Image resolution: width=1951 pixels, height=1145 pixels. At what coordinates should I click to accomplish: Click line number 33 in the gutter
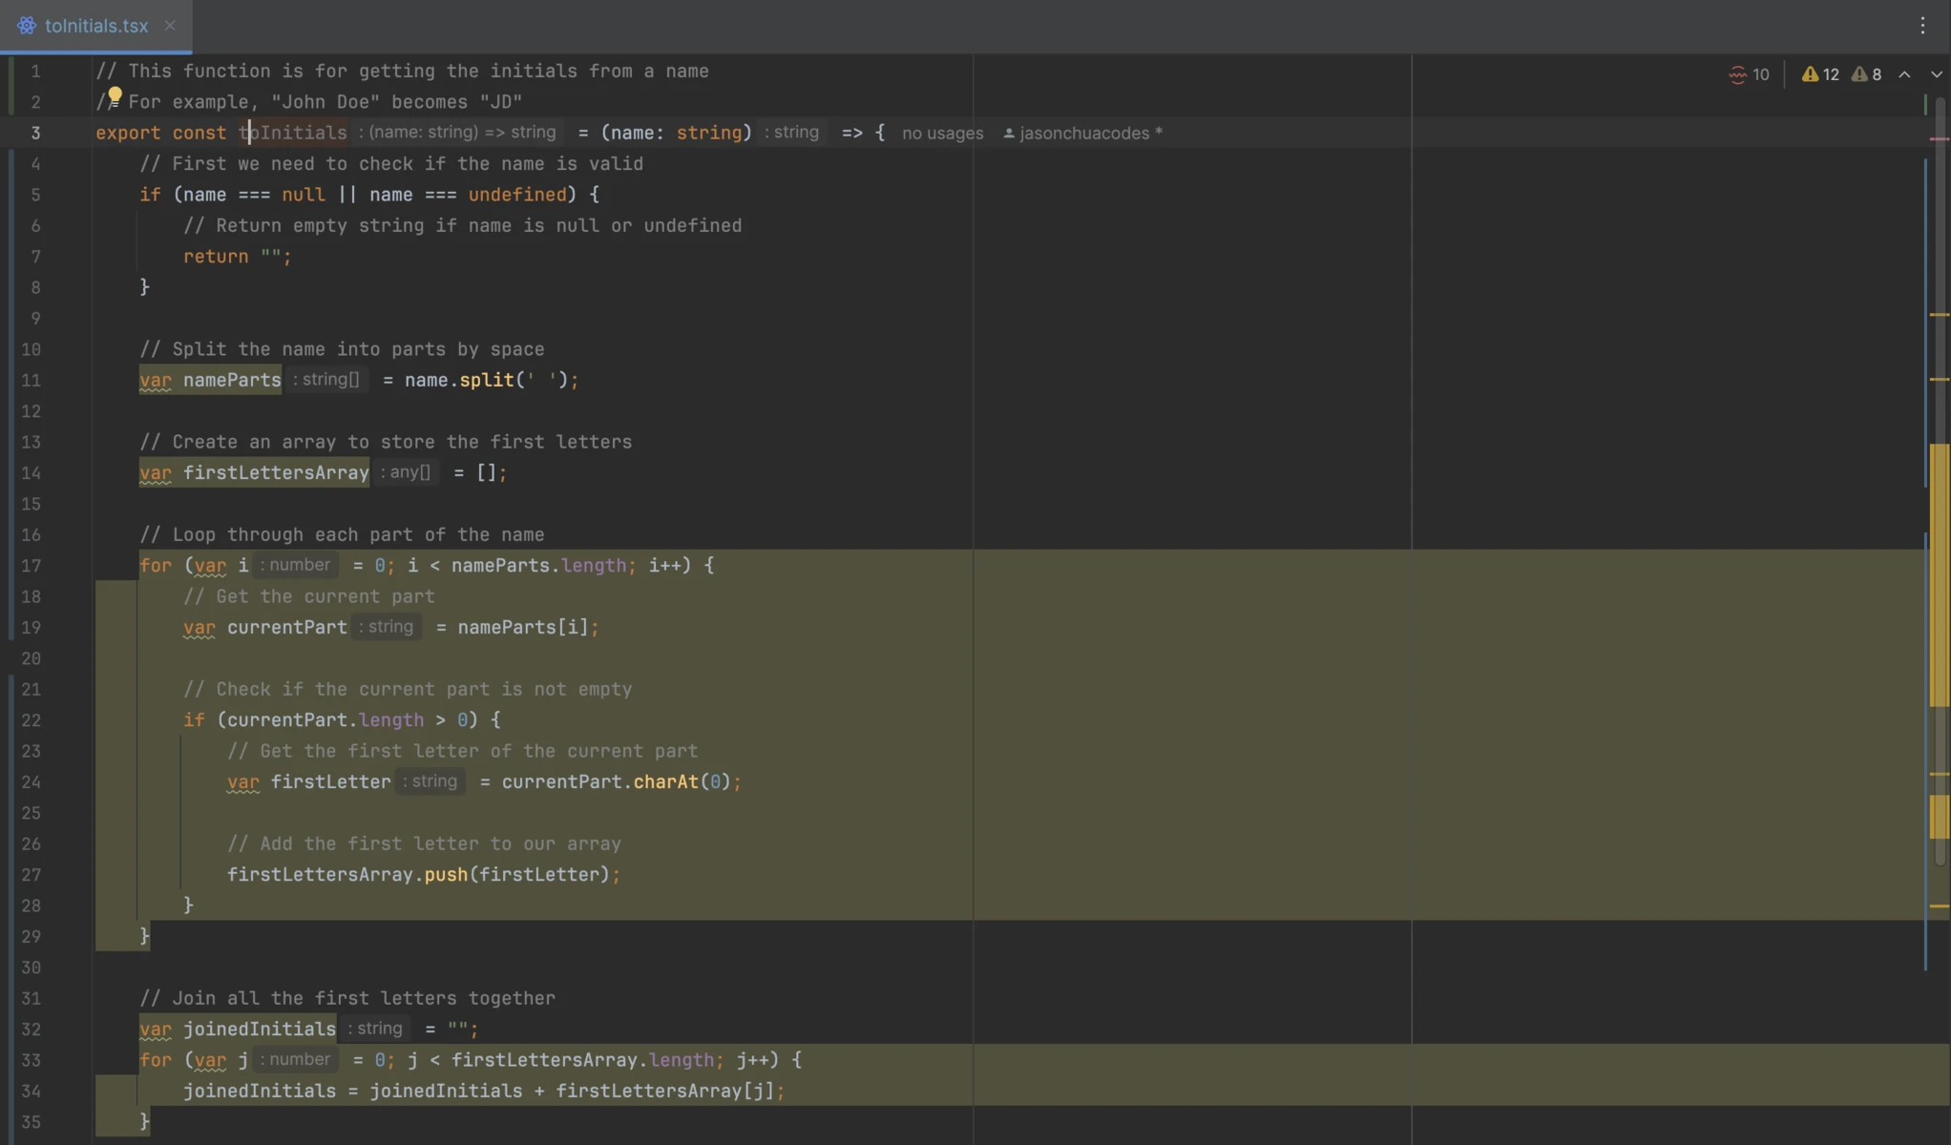click(31, 1060)
